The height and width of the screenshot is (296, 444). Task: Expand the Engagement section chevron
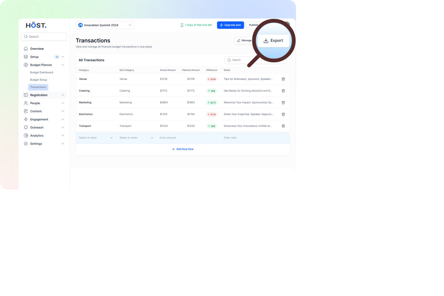click(x=63, y=120)
